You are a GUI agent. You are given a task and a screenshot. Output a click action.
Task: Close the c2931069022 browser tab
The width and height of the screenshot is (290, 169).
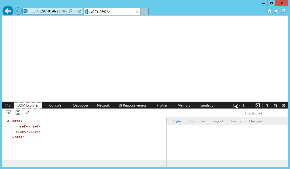coord(137,12)
